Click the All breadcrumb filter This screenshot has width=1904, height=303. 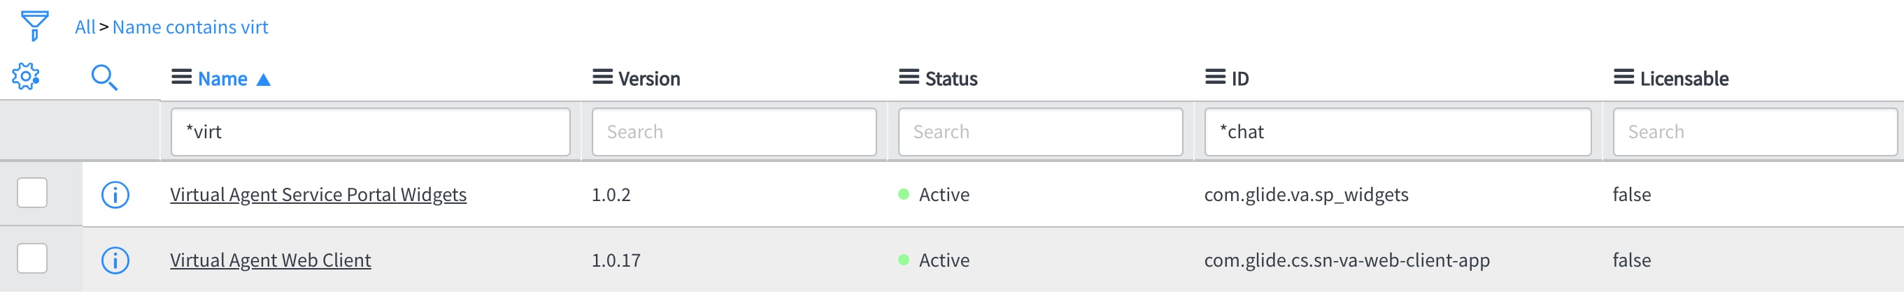tap(85, 27)
